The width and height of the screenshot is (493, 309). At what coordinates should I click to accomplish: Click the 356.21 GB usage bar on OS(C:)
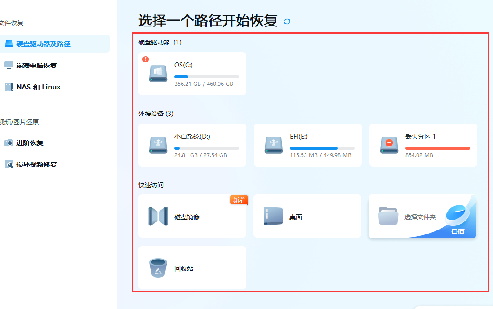click(x=207, y=76)
